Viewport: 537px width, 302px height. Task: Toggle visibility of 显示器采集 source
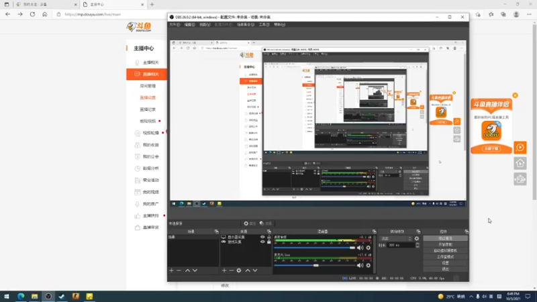pyautogui.click(x=262, y=237)
